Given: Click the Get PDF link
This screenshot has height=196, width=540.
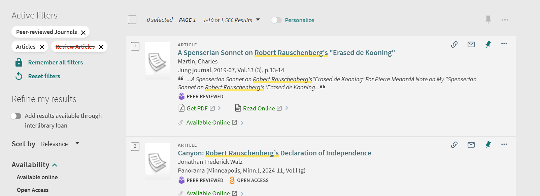Looking at the screenshot, I should pos(197,108).
